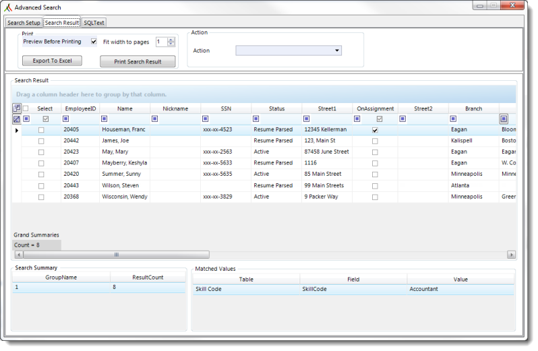The width and height of the screenshot is (538, 351).
Task: Click the Name column filter operator icon
Action: [x=104, y=119]
